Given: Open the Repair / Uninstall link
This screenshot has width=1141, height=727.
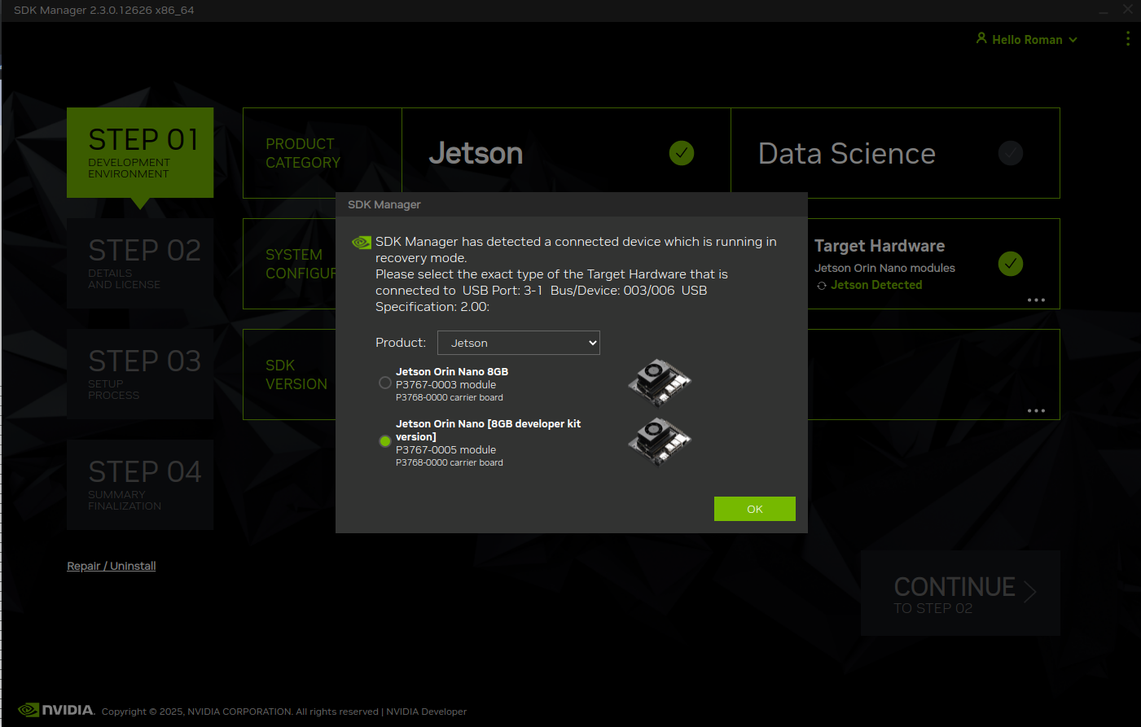Looking at the screenshot, I should (112, 566).
